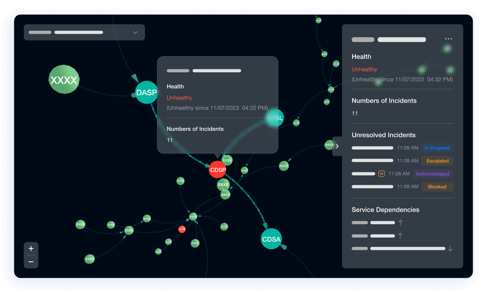The image size is (487, 292).
Task: Click the In Progress status badge
Action: 437,148
